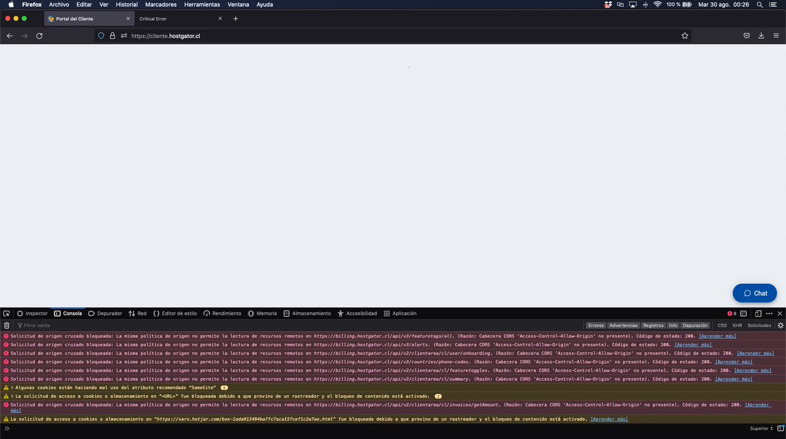Open the Herramientas menu
This screenshot has height=439, width=786.
click(x=202, y=5)
